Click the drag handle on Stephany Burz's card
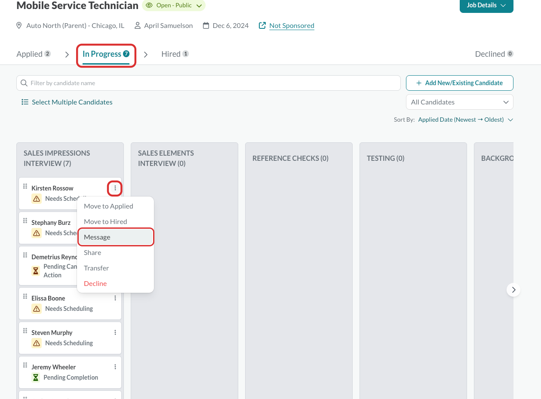This screenshot has width=541, height=399. [x=25, y=221]
